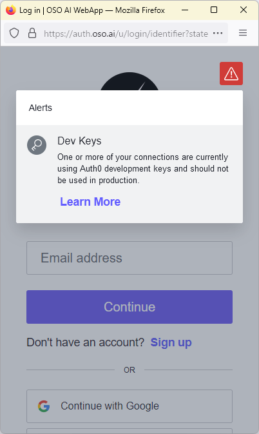View site info via padlock icon
Image resolution: width=259 pixels, height=434 pixels.
pyautogui.click(x=32, y=34)
